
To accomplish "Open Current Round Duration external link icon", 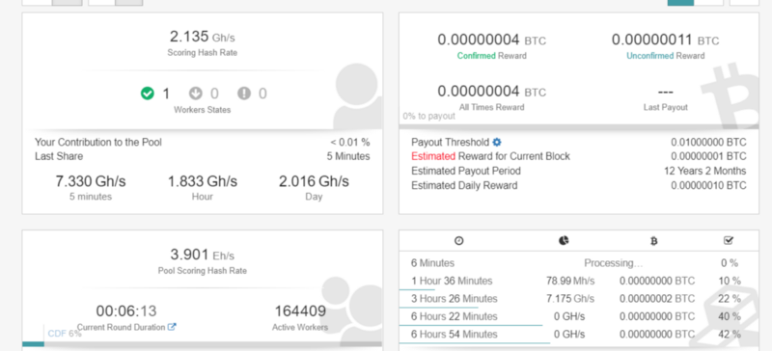I will 172,327.
